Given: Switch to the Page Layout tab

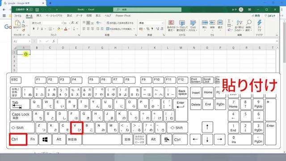Looking at the screenshot, I should click(x=54, y=16).
